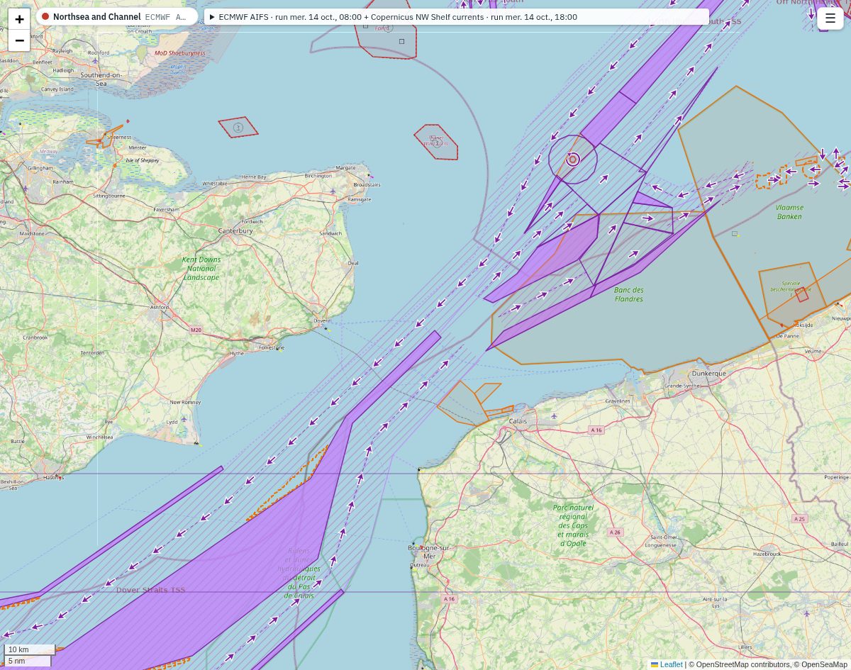Click the A 16 road shield near Gravelines
Image resolution: width=851 pixels, height=670 pixels.
(596, 430)
